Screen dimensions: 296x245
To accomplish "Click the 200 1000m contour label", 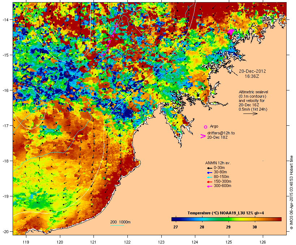I will [x=121, y=222].
